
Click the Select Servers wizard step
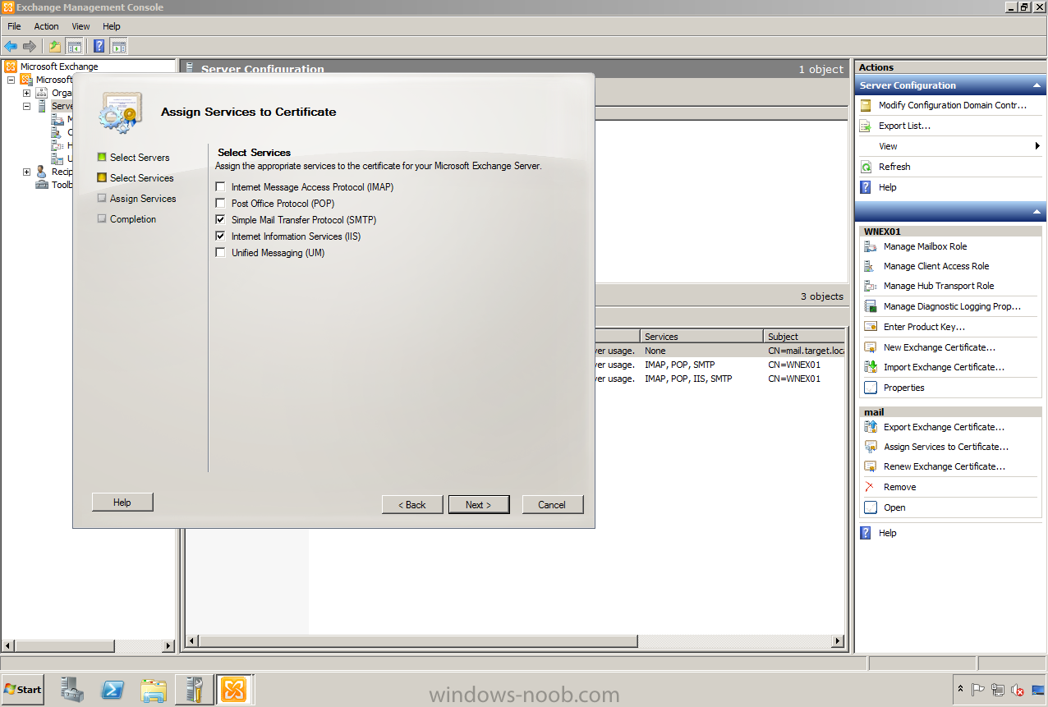tap(140, 158)
